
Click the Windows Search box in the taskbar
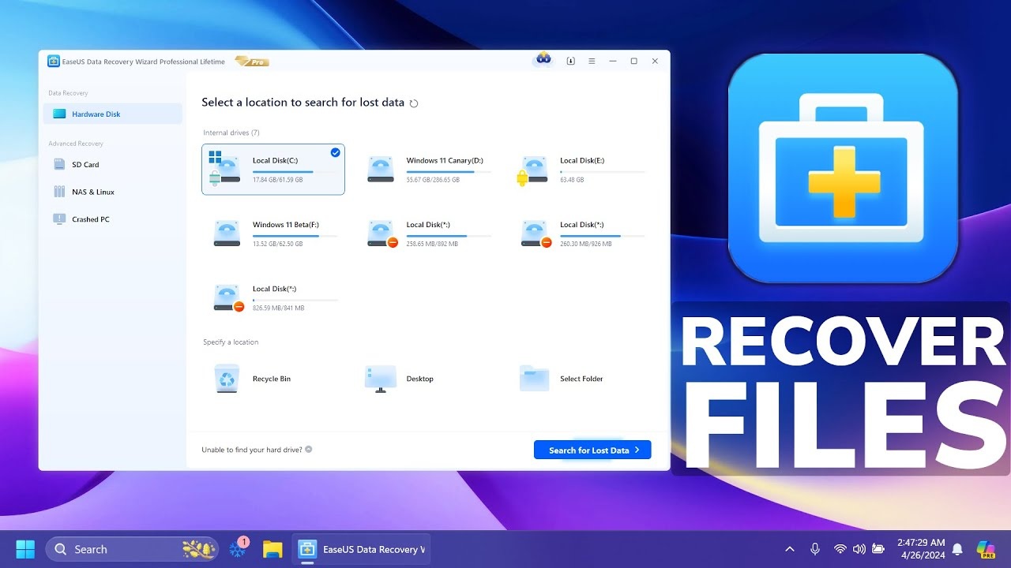point(130,548)
